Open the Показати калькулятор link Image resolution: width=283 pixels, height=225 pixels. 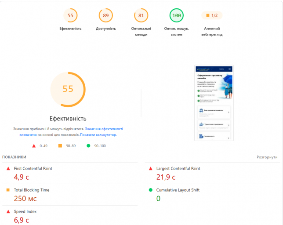(x=98, y=135)
